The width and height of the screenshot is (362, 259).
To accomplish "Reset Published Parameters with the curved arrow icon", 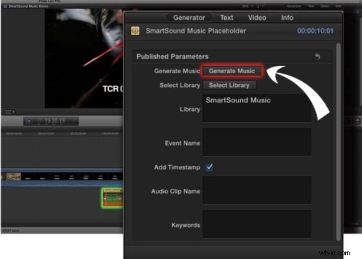I will (x=318, y=57).
